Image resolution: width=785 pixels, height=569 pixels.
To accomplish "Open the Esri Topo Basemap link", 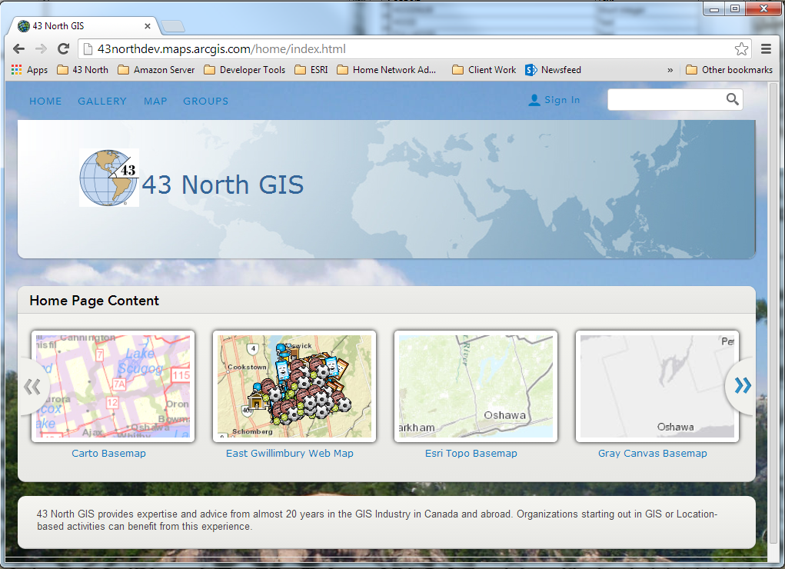I will tap(471, 453).
